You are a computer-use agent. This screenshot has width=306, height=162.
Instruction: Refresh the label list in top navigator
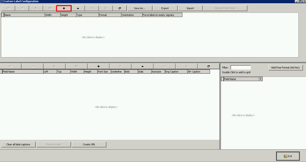[120, 8]
